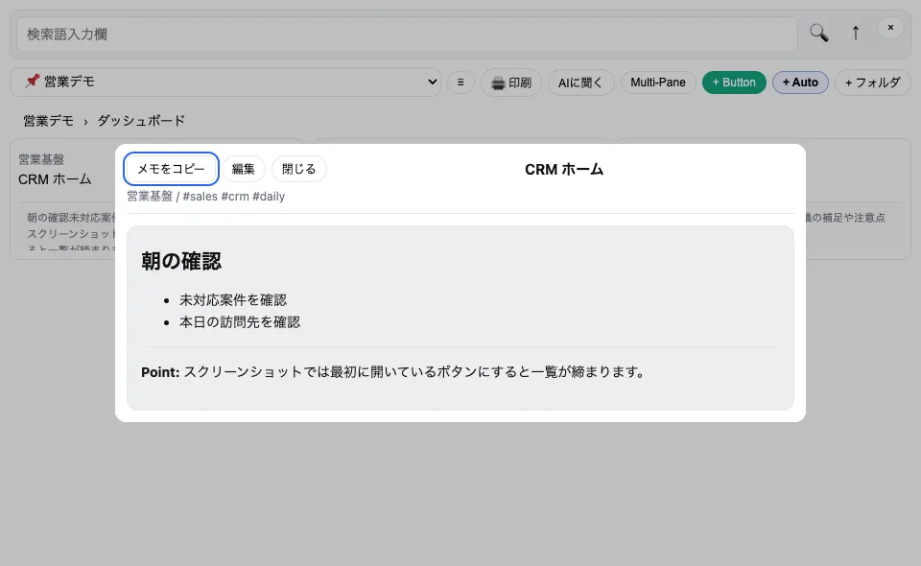Click the 本日の訪問先を確認 list item
The width and height of the screenshot is (921, 566).
[x=240, y=322]
